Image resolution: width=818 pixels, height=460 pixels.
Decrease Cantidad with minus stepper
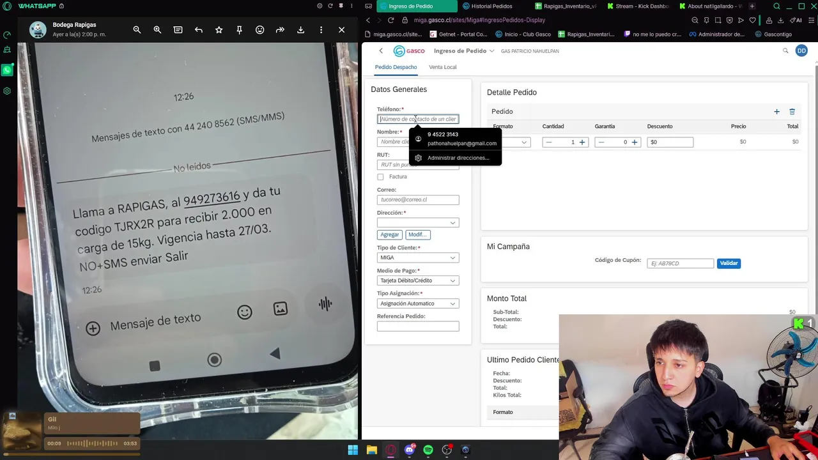coord(548,142)
